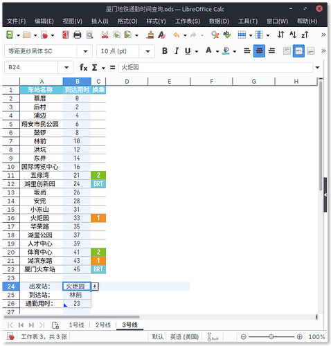This screenshot has height=346, width=331.
Task: Toggle Underline formatting
Action: tap(188, 51)
